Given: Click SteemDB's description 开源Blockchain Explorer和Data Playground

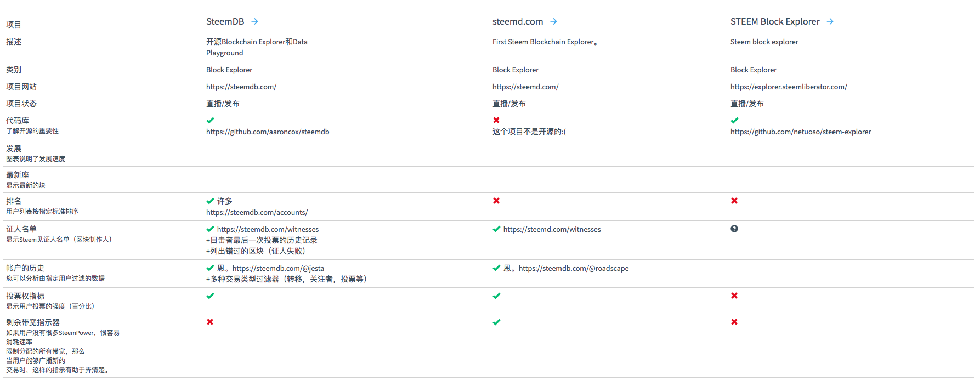Looking at the screenshot, I should (x=257, y=47).
